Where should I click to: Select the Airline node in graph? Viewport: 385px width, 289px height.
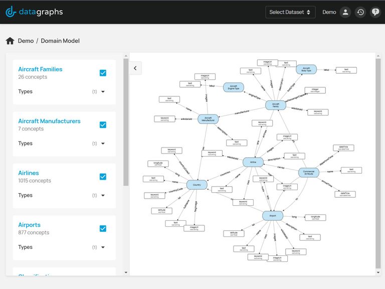click(253, 163)
